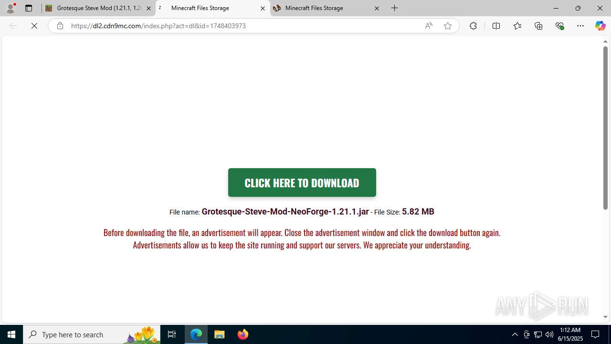Go back with the browser back arrow
611x344 pixels.
13,26
